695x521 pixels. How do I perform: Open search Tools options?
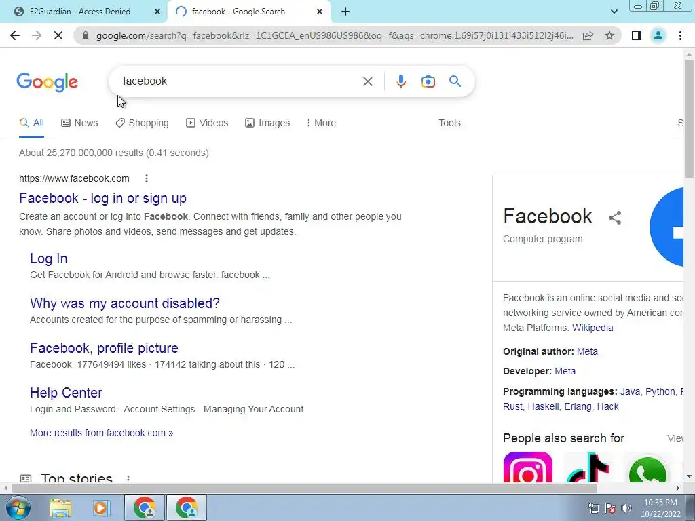(449, 123)
